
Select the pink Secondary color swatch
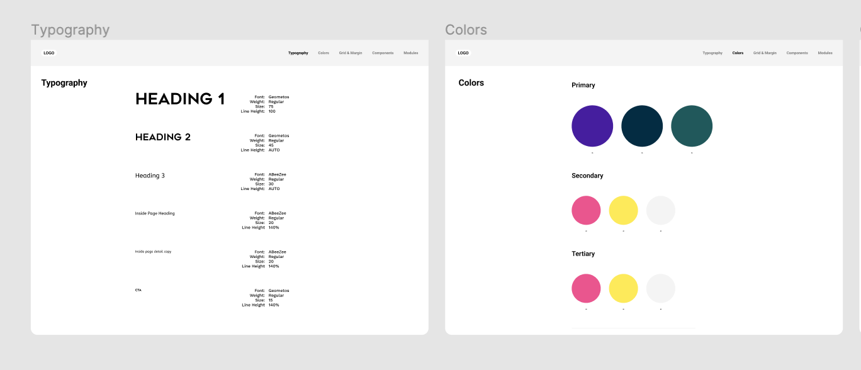tap(586, 210)
